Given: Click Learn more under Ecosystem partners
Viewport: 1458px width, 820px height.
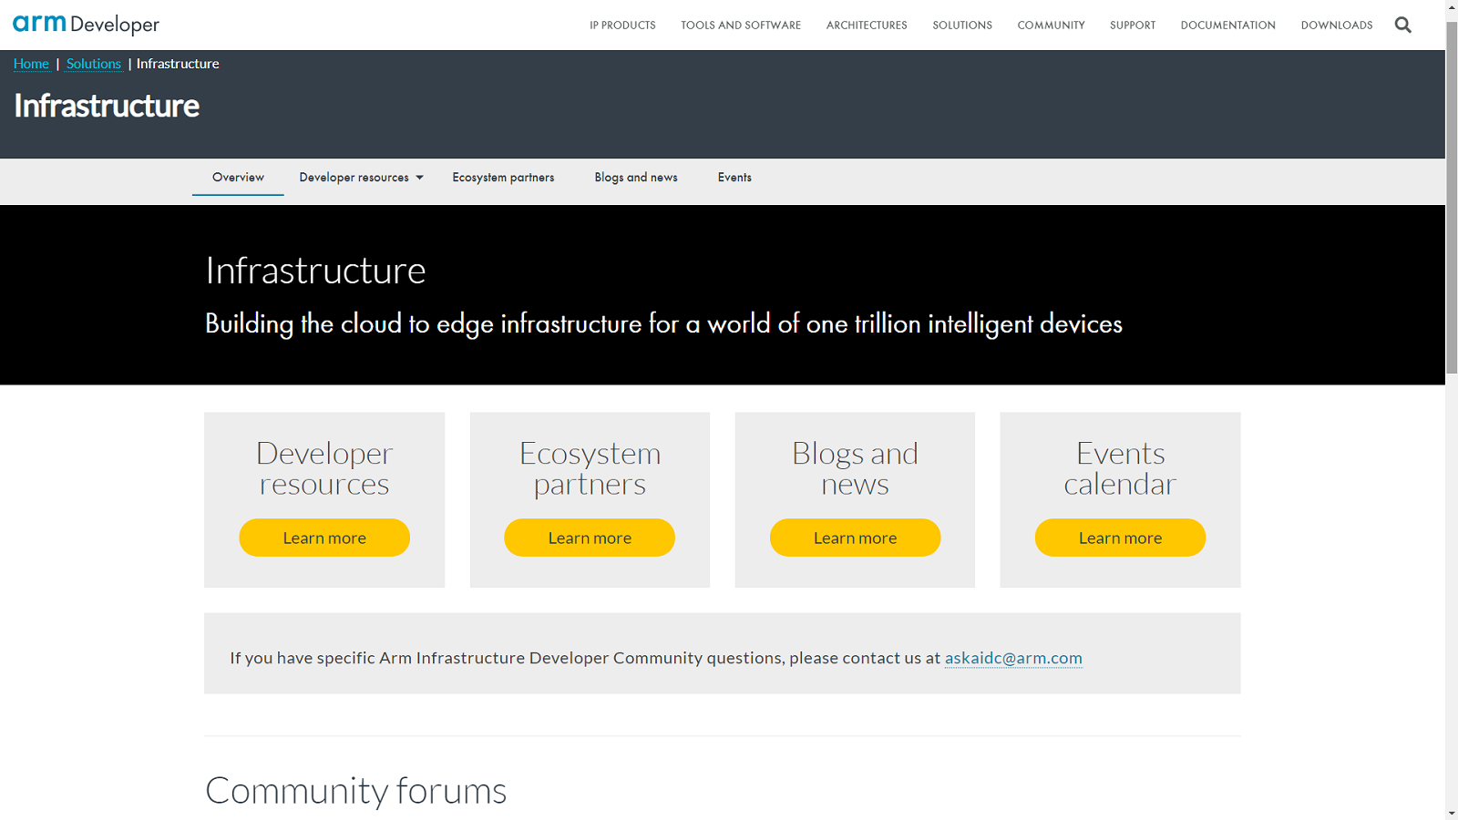Looking at the screenshot, I should click(590, 538).
